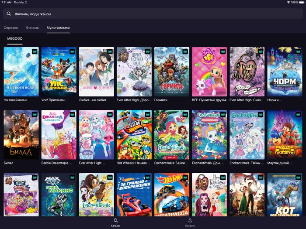306x229 pixels.
Task: Tap the search magnifier icon
Action: pyautogui.click(x=9, y=14)
